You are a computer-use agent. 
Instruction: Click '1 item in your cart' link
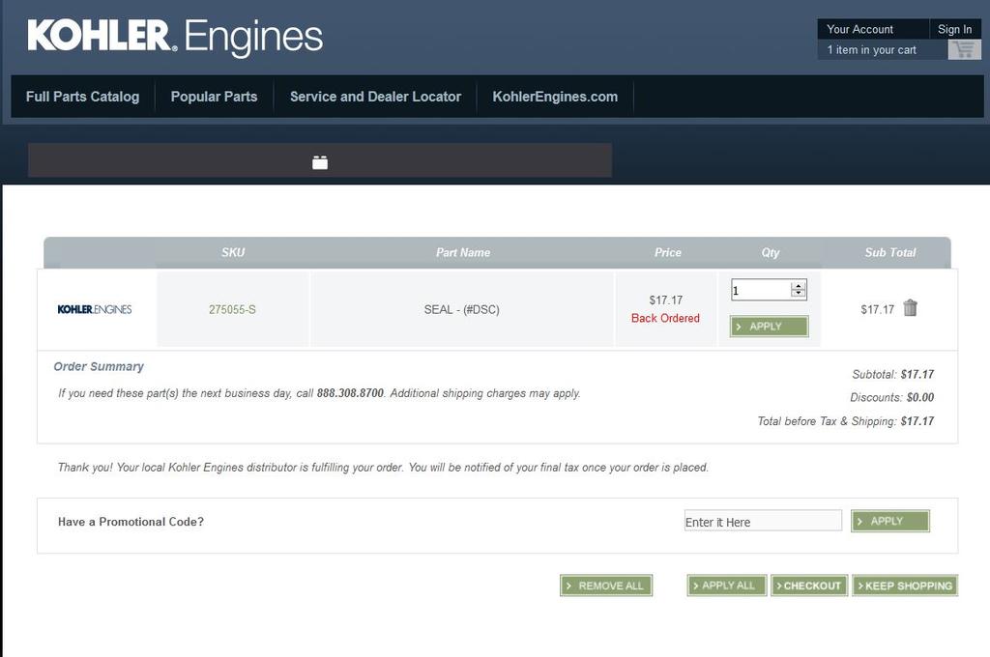[871, 50]
